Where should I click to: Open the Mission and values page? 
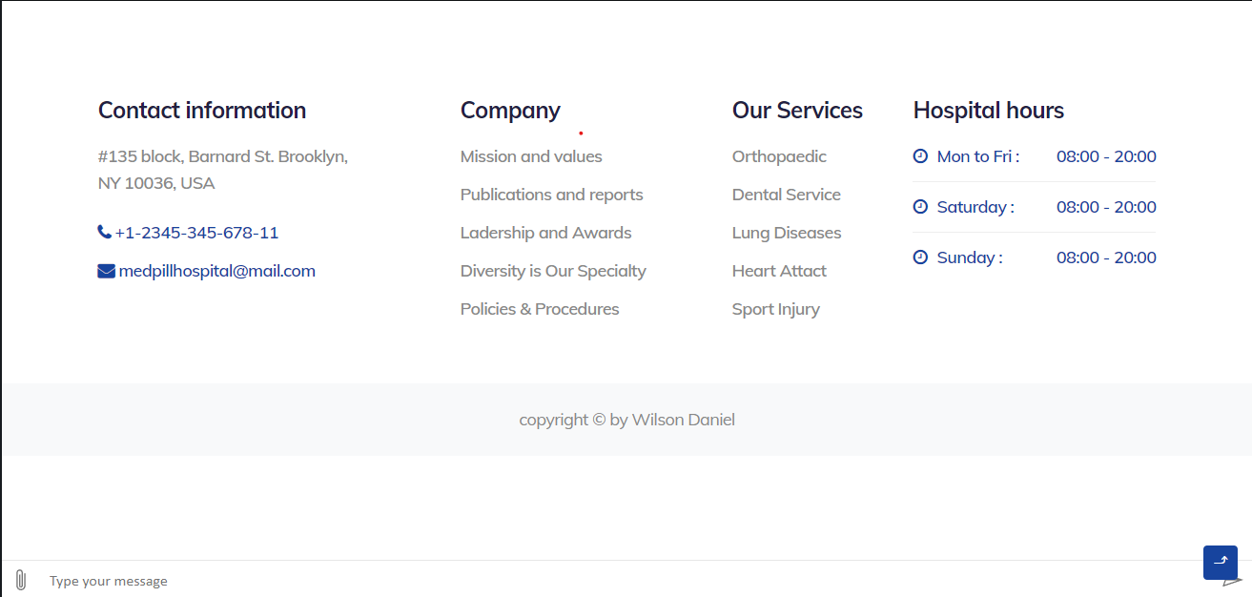coord(531,156)
